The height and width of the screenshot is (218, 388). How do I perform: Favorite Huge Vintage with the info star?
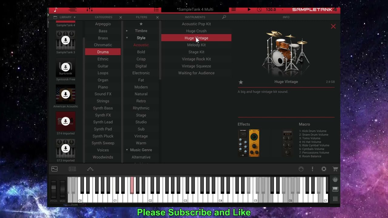tap(241, 82)
